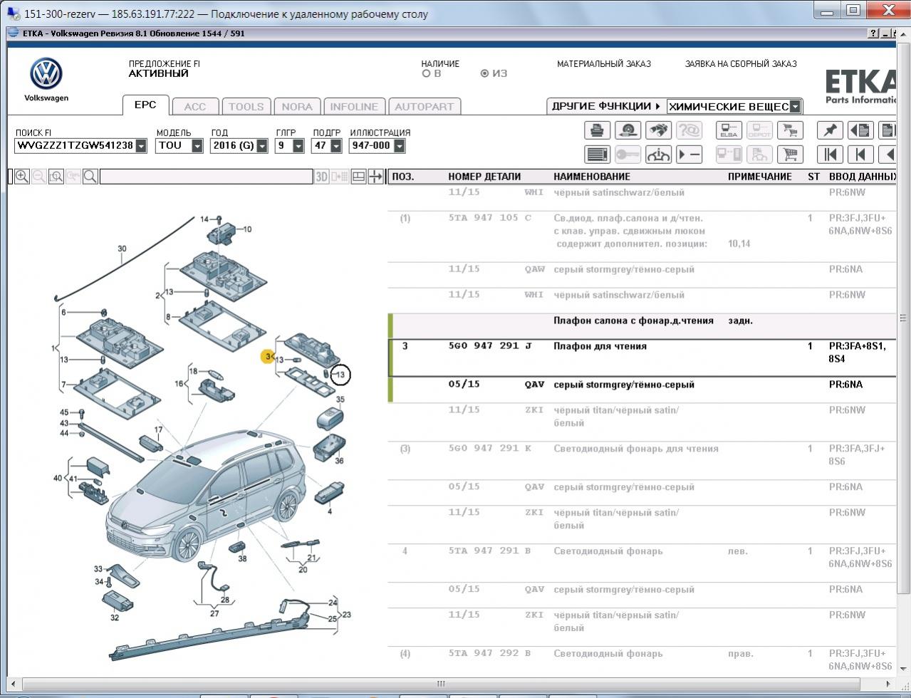Select 'ИЗ' availability radio button
The image size is (911, 698).
(485, 73)
